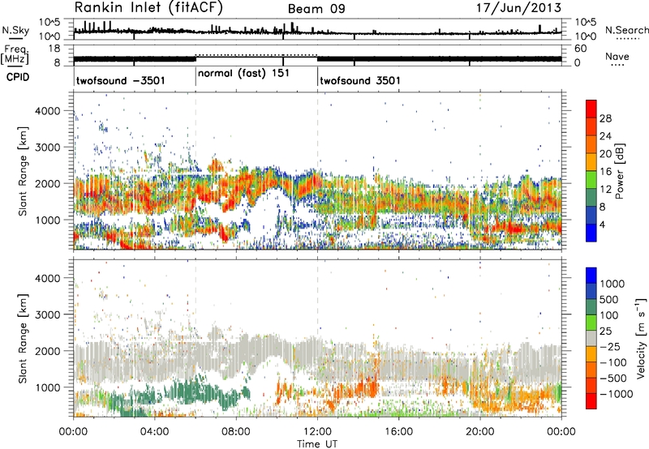Click the date '17/Jun/2013'
Screen dimensions: 649x449
click(518, 7)
